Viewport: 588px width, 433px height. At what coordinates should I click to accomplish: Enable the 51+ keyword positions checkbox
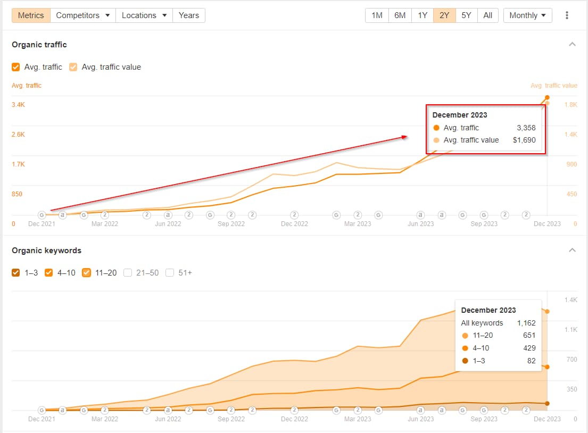tap(169, 272)
